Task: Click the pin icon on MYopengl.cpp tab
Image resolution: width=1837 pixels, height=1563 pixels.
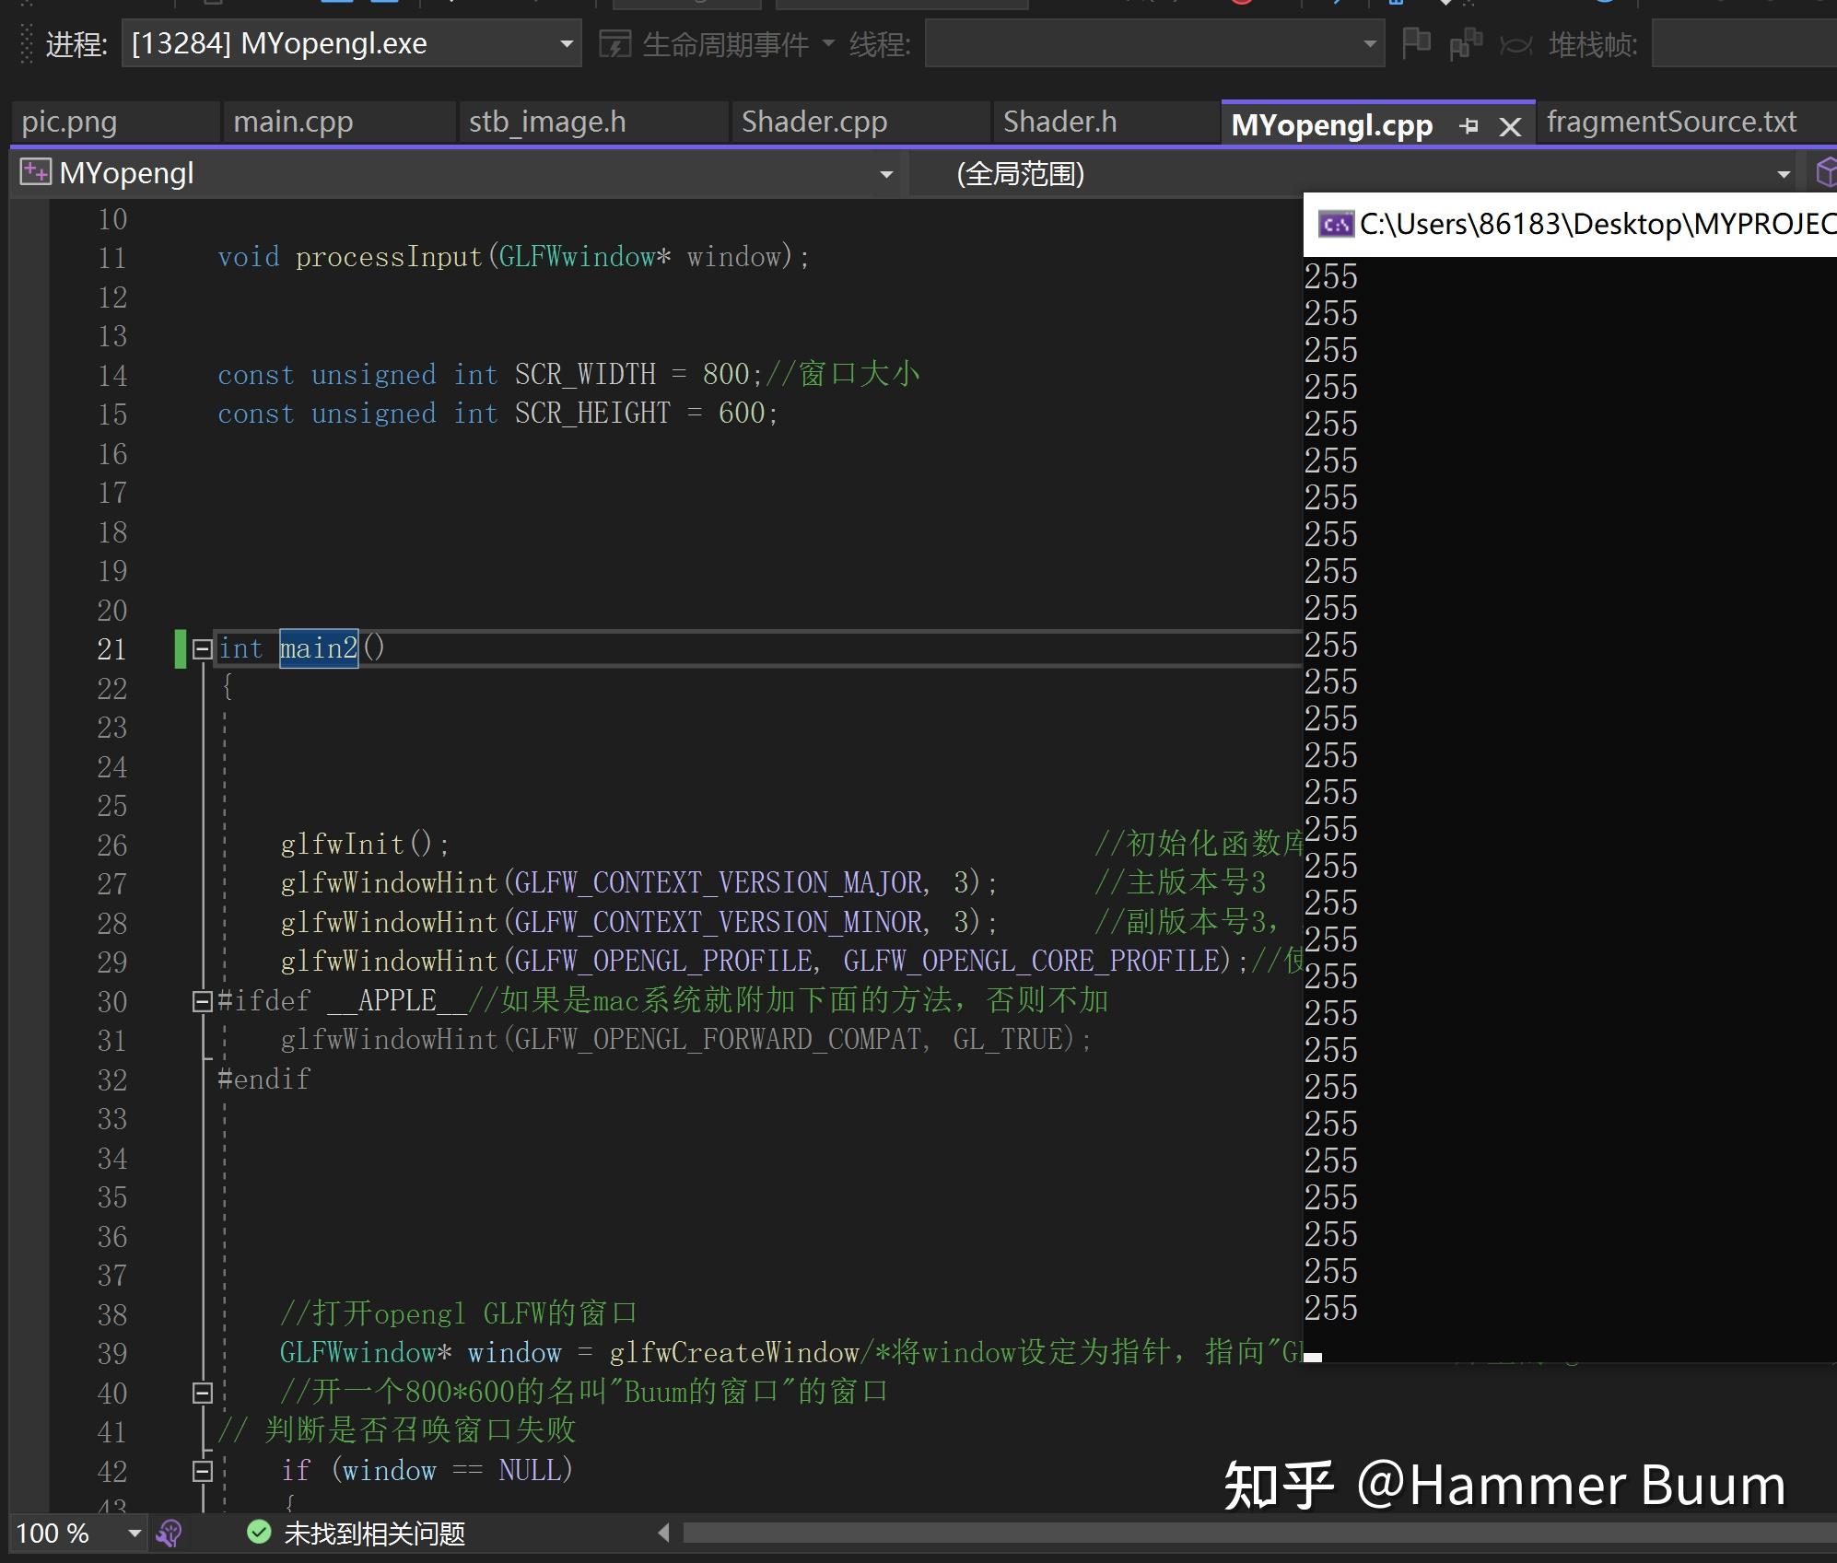Action: 1470,126
